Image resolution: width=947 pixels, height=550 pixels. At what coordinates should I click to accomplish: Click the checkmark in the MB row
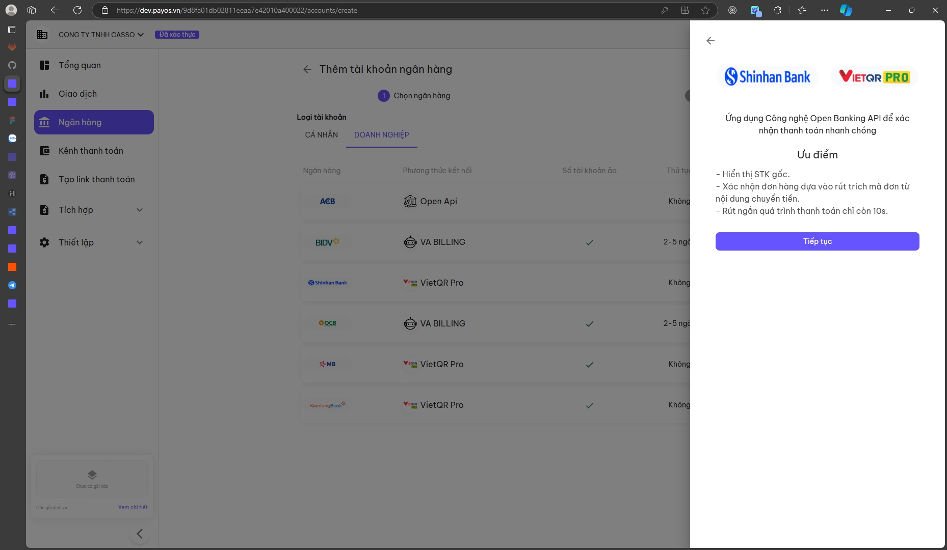(590, 365)
